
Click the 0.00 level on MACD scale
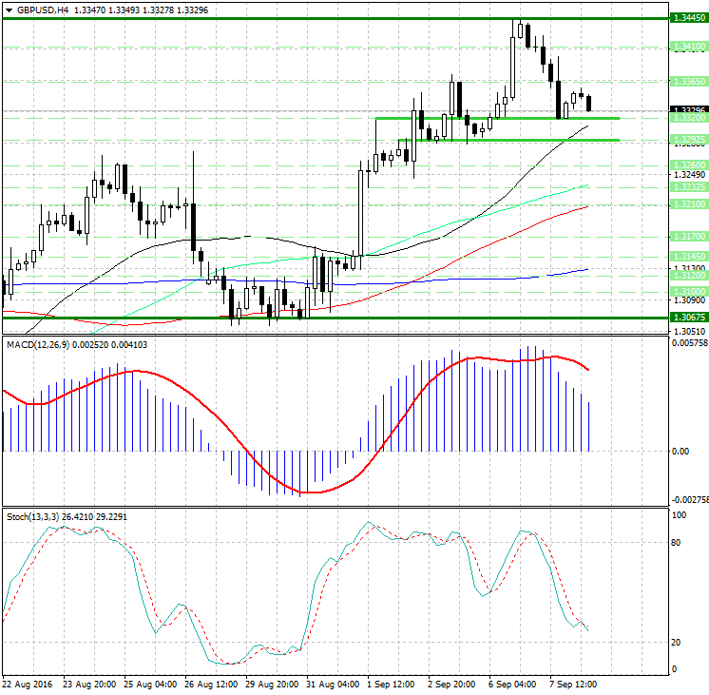pos(680,452)
